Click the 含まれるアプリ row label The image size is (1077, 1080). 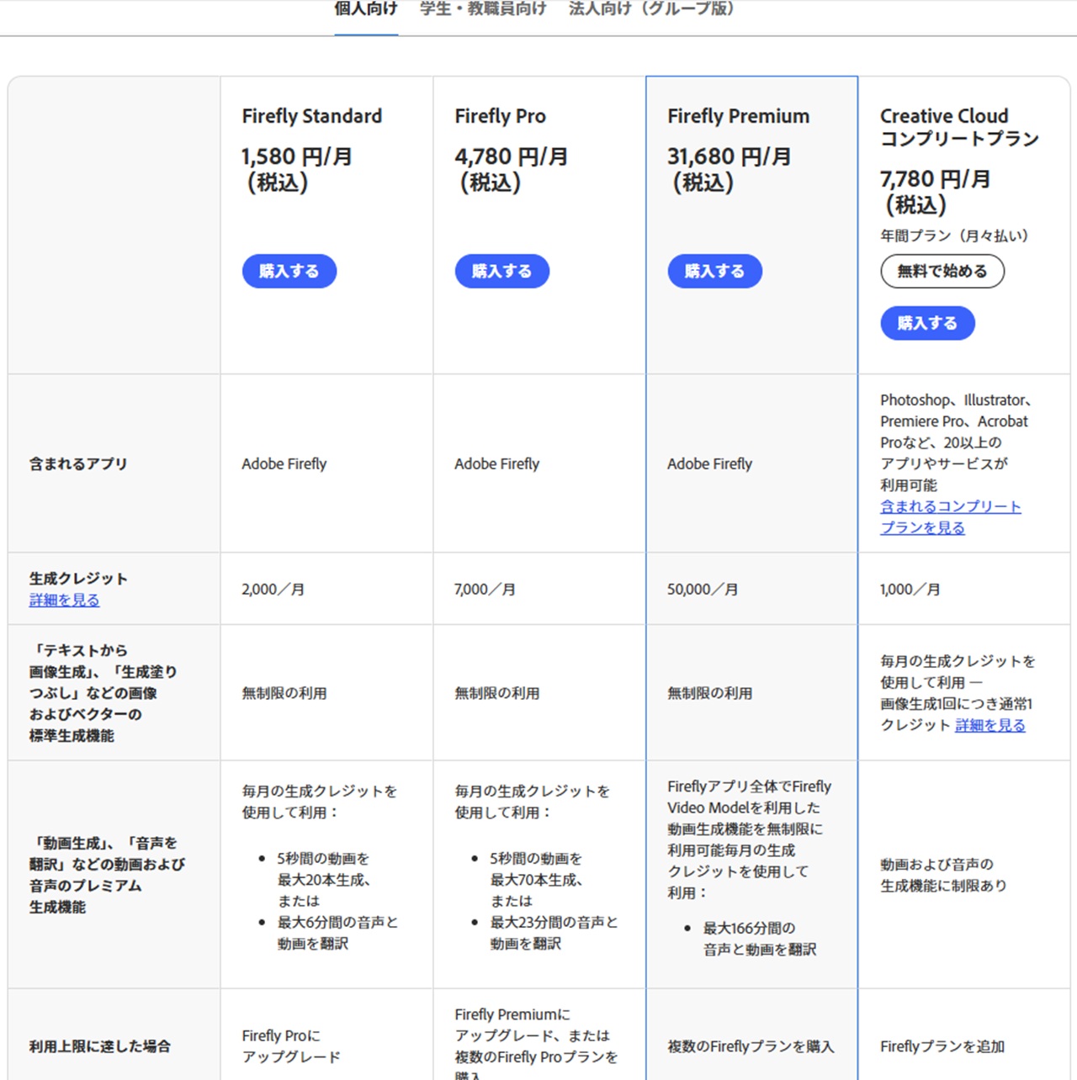78,463
